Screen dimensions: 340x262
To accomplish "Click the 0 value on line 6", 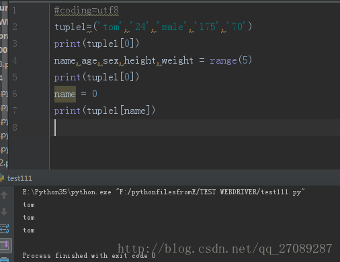I will coord(95,94).
